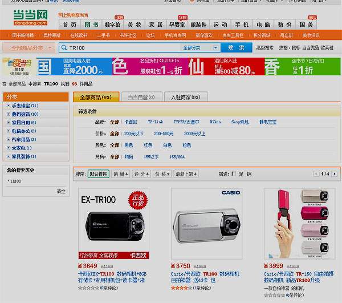Open the 国美 navigation tab
The height and width of the screenshot is (303, 342).
306,25
